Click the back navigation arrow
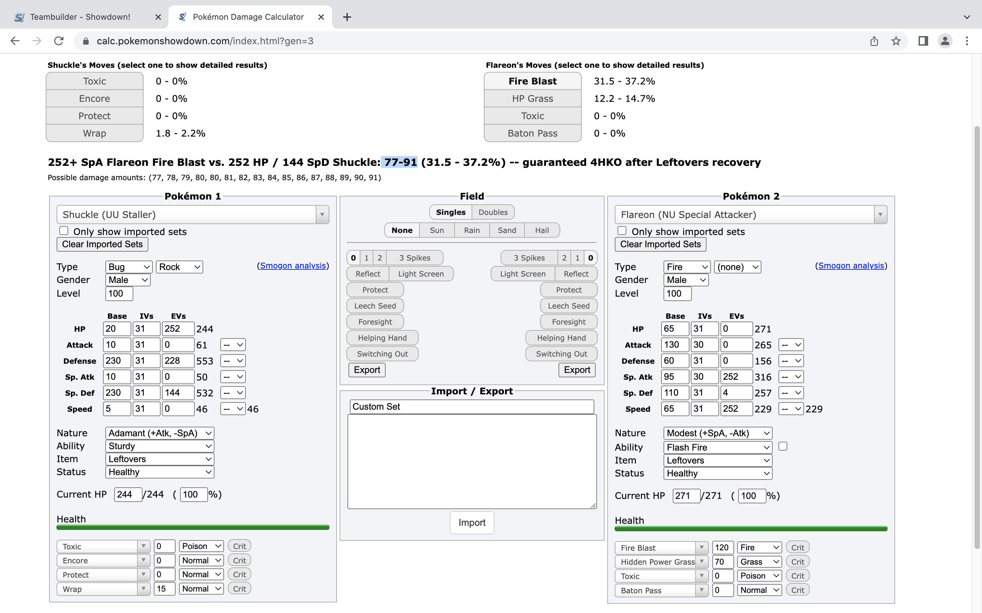 pos(15,41)
